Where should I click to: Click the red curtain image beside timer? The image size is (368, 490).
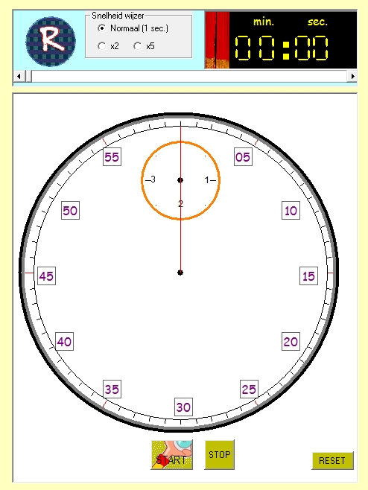(x=218, y=40)
